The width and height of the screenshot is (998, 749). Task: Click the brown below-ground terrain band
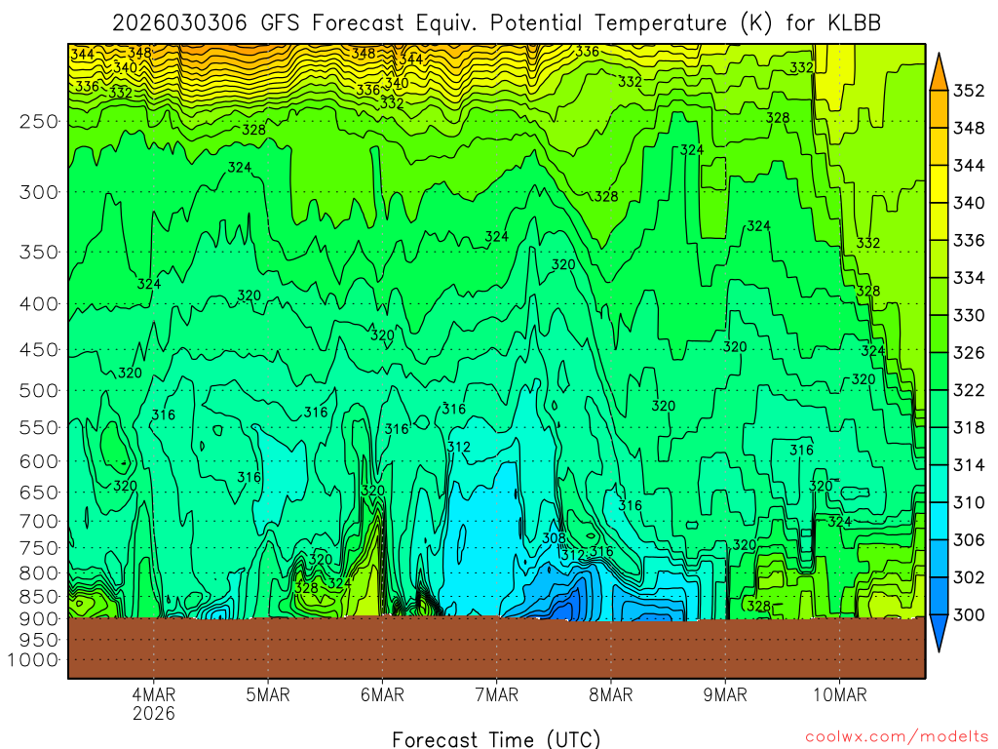click(x=496, y=648)
